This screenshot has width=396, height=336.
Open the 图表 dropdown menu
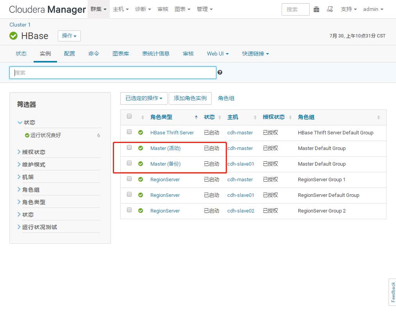pyautogui.click(x=182, y=9)
